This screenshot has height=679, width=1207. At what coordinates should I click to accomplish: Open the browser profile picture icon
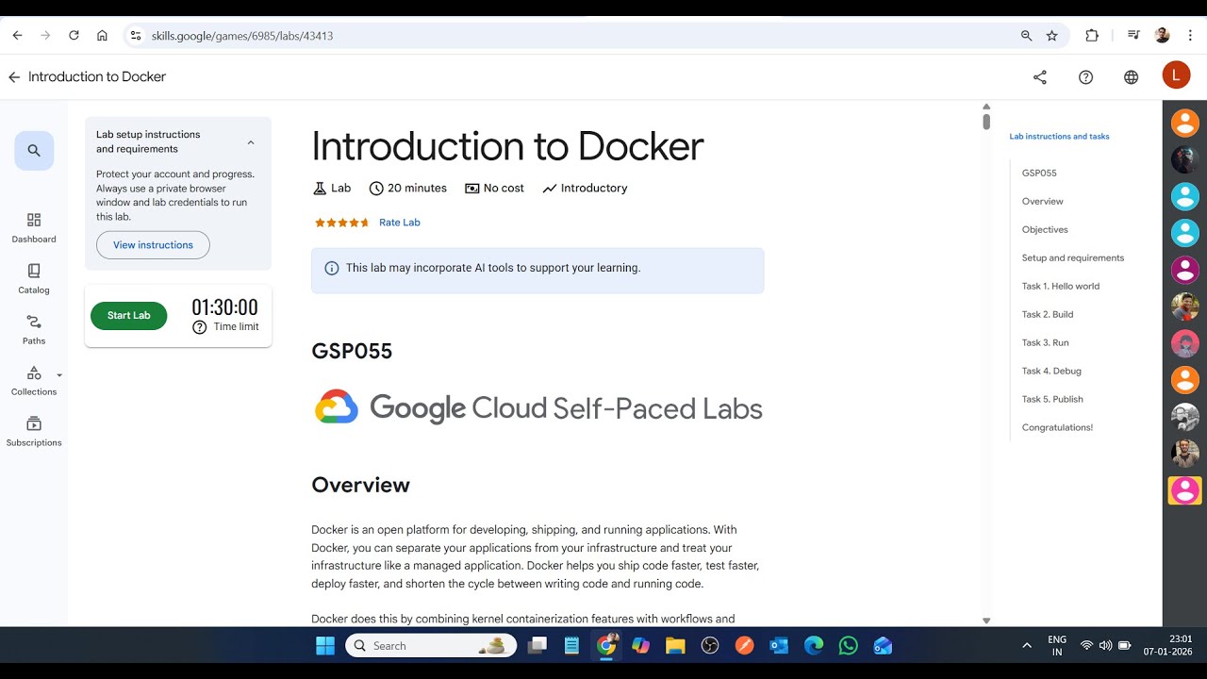coord(1162,36)
